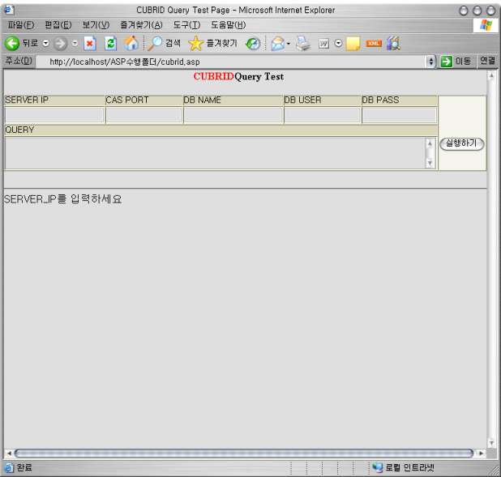This screenshot has width=501, height=477.
Task: Click the Print toolbar icon
Action: click(303, 43)
